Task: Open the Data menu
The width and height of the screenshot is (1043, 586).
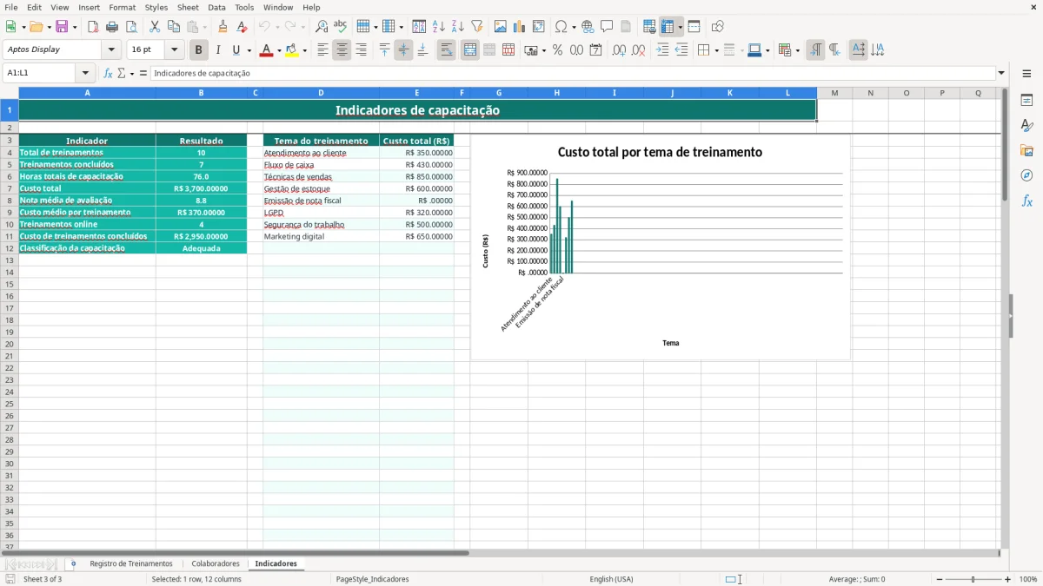Action: point(216,7)
